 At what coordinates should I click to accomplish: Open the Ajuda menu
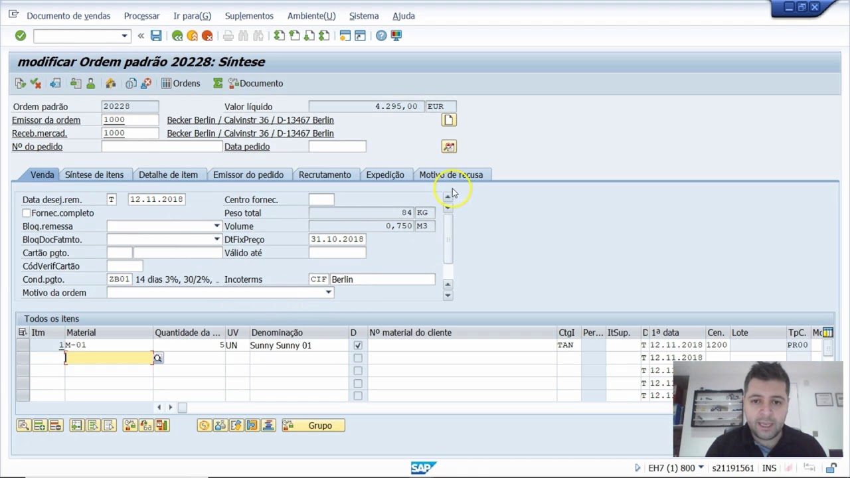pos(404,16)
